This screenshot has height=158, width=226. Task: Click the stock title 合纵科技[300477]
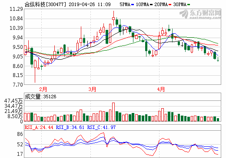[45, 4]
